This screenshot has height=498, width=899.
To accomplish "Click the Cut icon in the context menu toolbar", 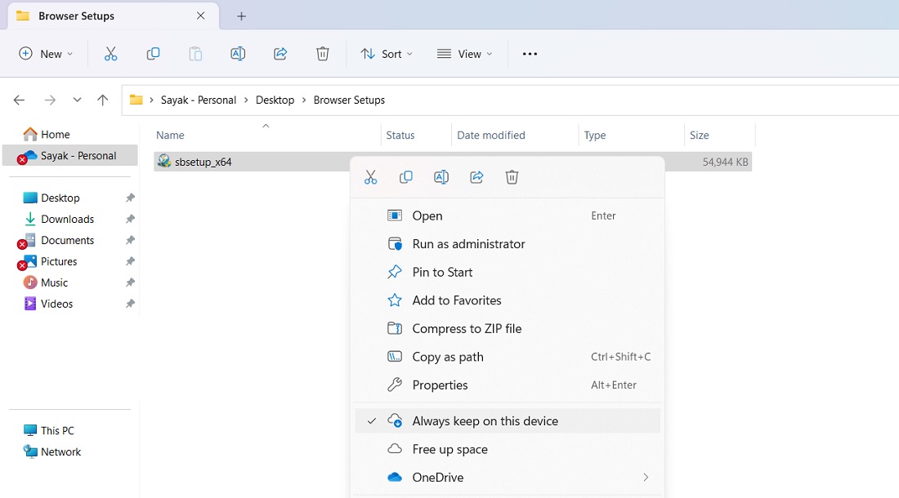I will (370, 177).
